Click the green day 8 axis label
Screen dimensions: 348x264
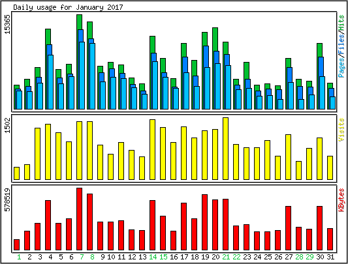tap(92, 257)
